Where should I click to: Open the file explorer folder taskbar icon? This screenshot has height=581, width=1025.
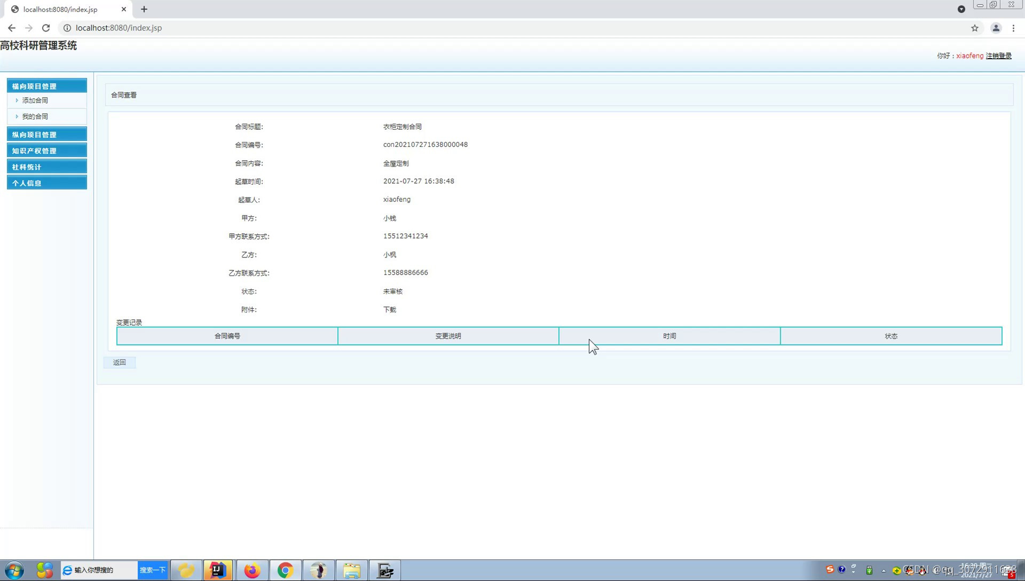(352, 570)
